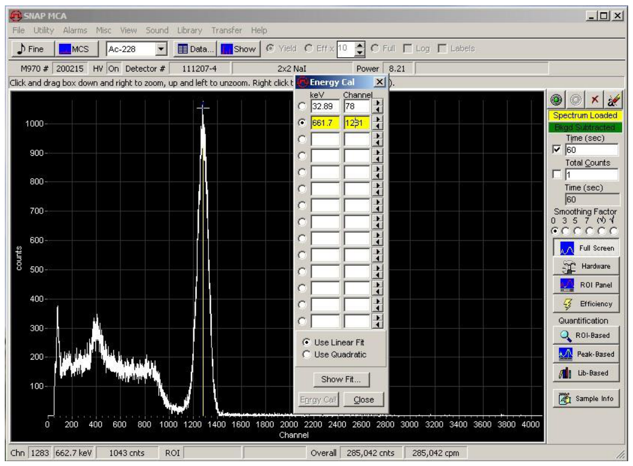Open the Utility menu
This screenshot has width=633, height=466.
click(x=43, y=30)
